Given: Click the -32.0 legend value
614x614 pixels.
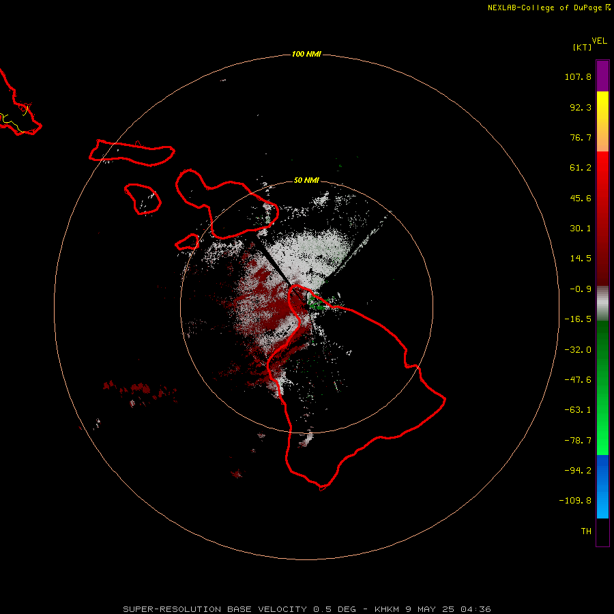Looking at the screenshot, I should click(x=578, y=350).
